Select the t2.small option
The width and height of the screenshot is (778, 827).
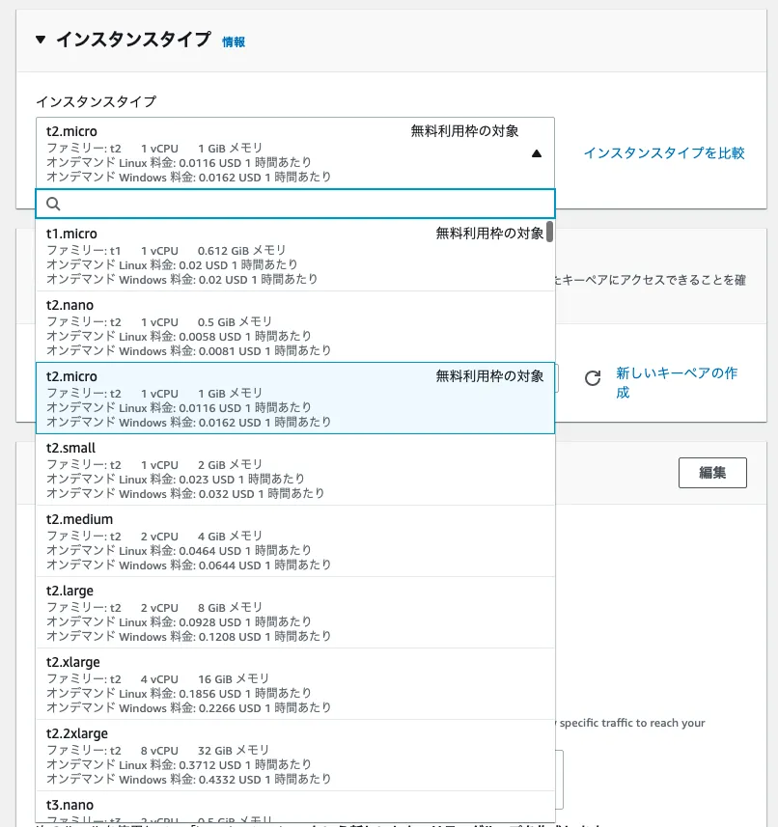(x=295, y=470)
